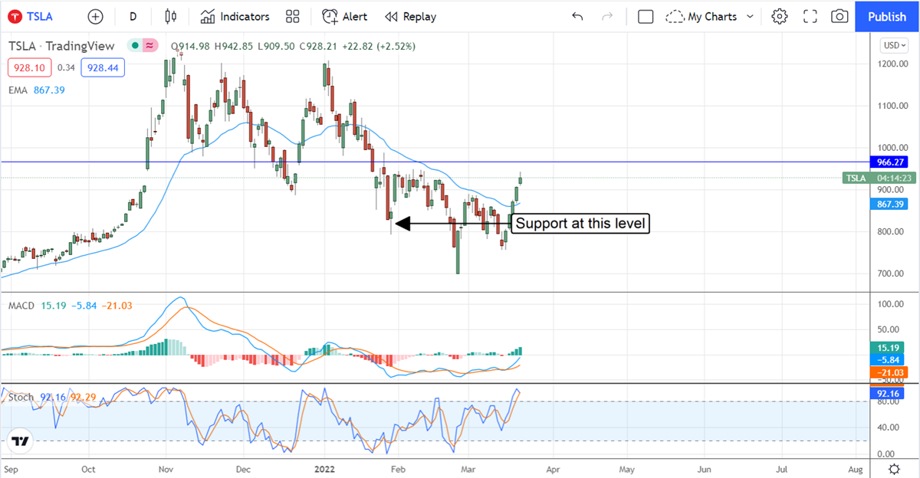Click the 700.00 price scale label

[x=892, y=273]
